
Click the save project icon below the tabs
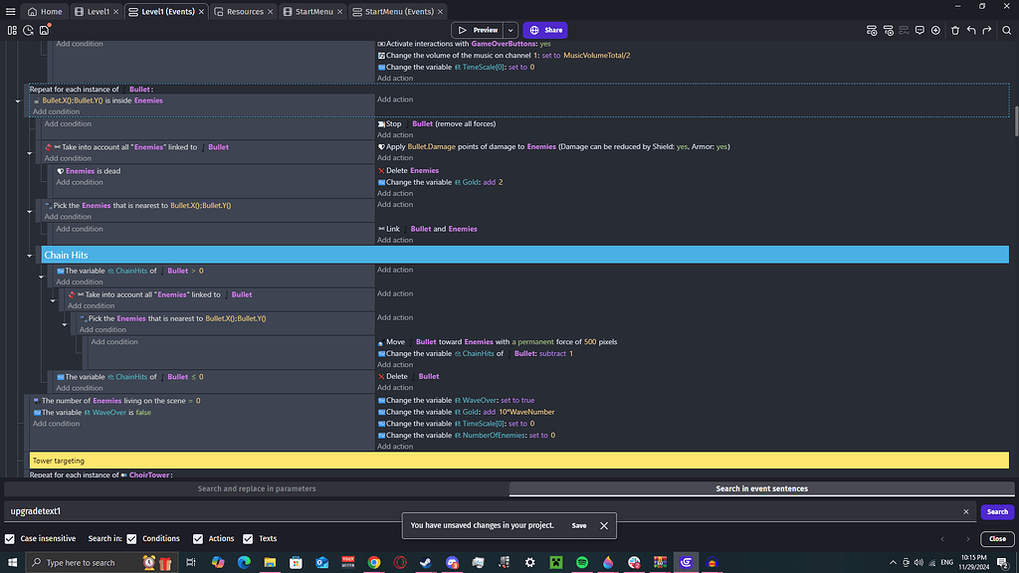[x=44, y=30]
